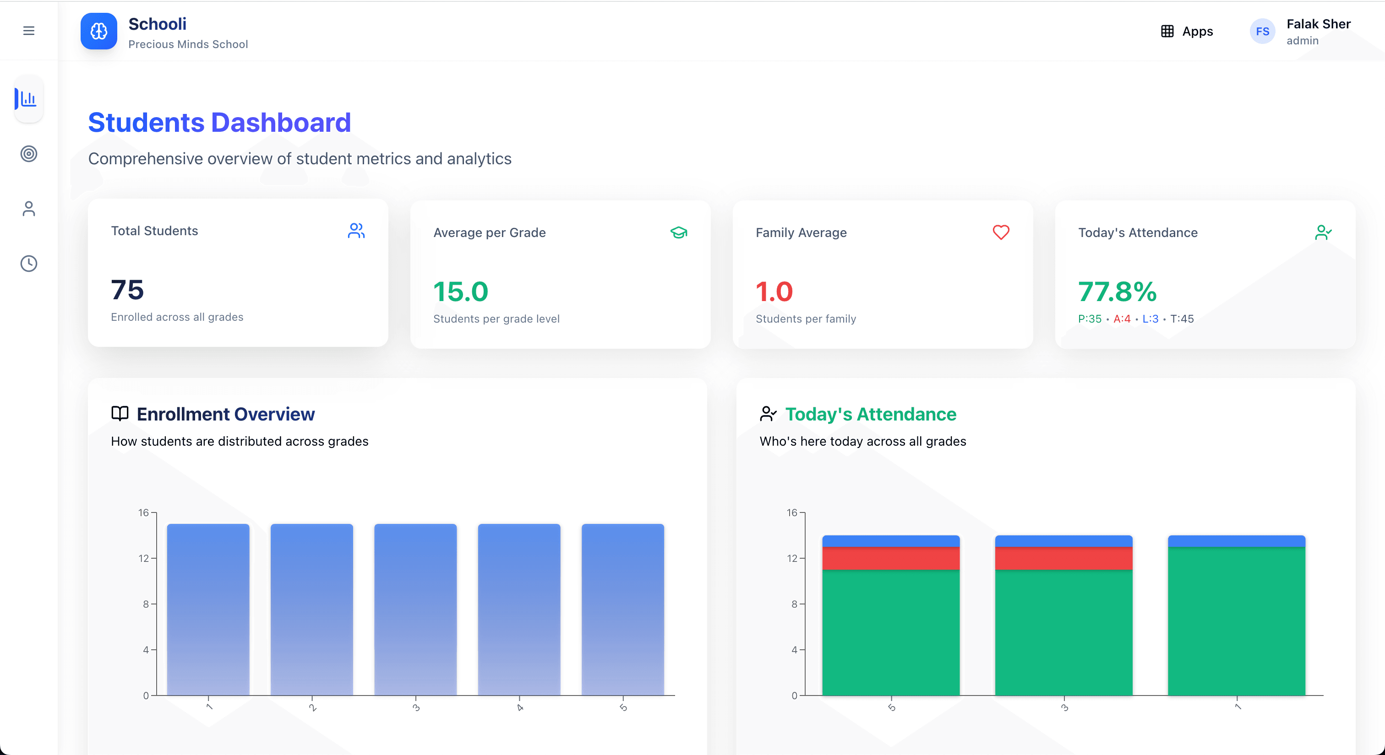Open the person section from the sidebar
Screen dimensions: 1385x755
coord(28,209)
